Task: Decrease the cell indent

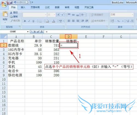Action: click(82, 21)
